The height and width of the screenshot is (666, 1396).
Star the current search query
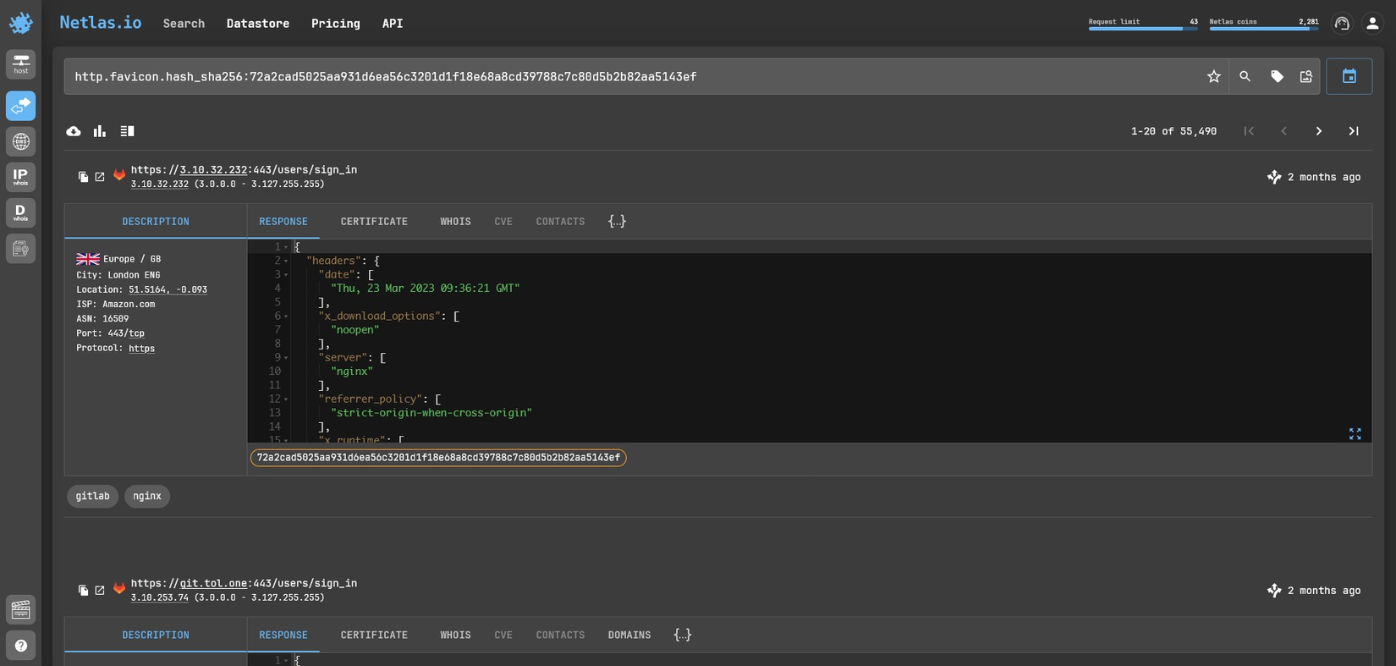point(1213,77)
